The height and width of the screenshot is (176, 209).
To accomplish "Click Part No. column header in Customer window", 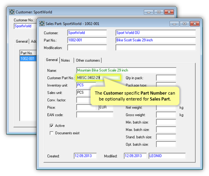I will tap(28, 53).
